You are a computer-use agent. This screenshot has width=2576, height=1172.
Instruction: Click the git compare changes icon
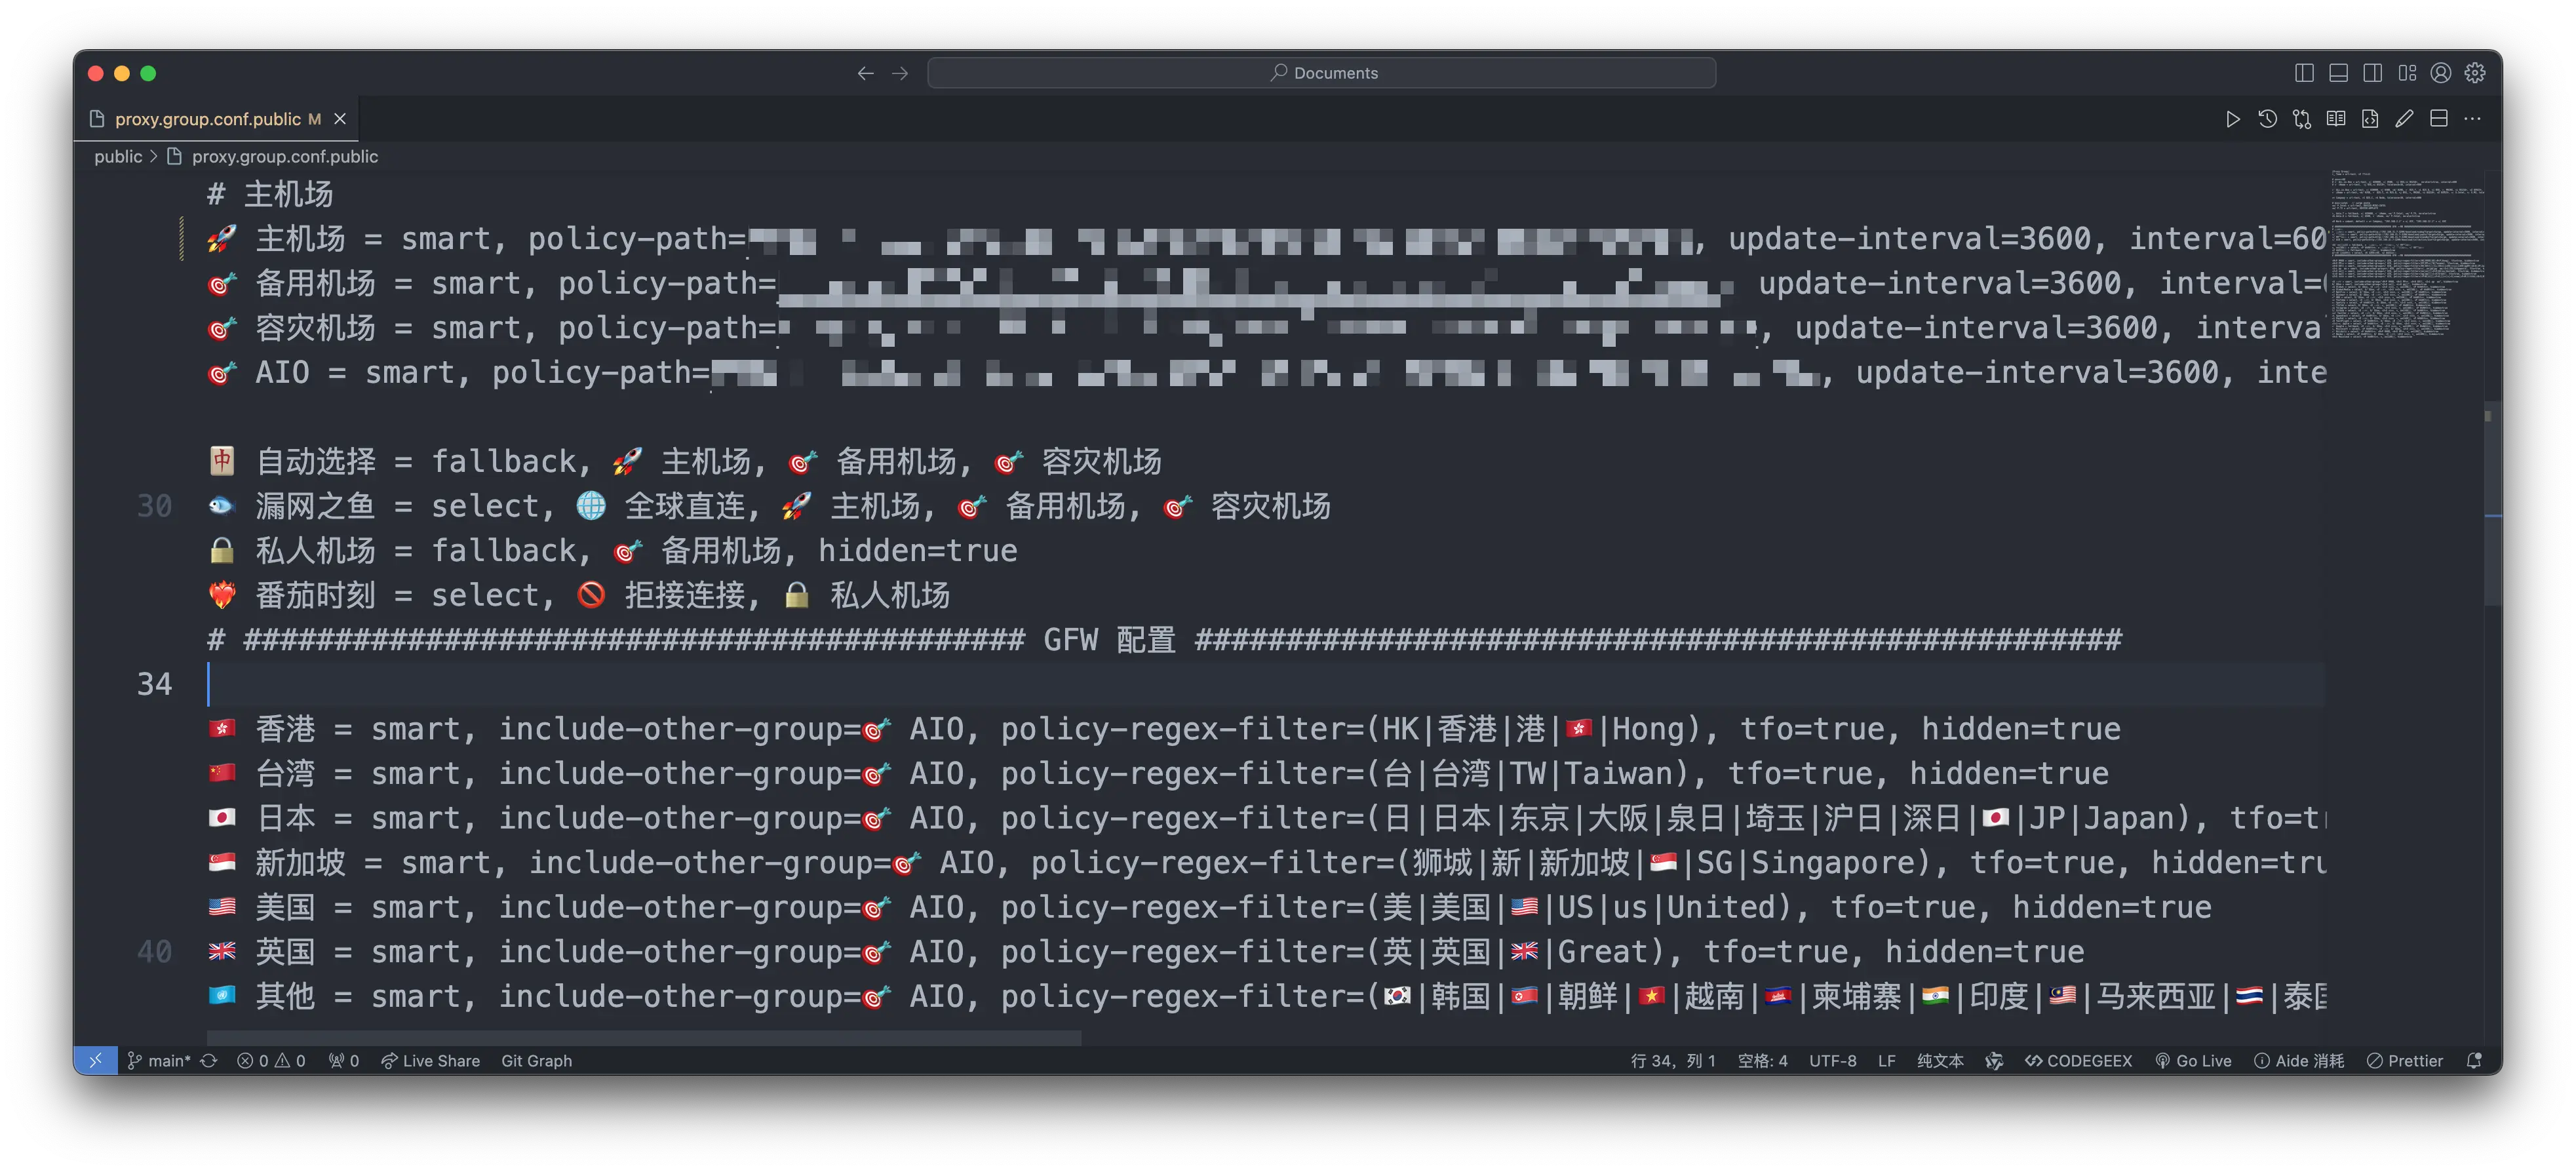coord(2301,119)
